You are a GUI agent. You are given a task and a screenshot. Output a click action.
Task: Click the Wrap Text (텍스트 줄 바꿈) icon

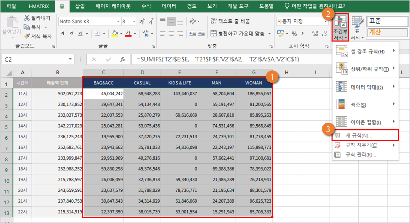pos(213,21)
